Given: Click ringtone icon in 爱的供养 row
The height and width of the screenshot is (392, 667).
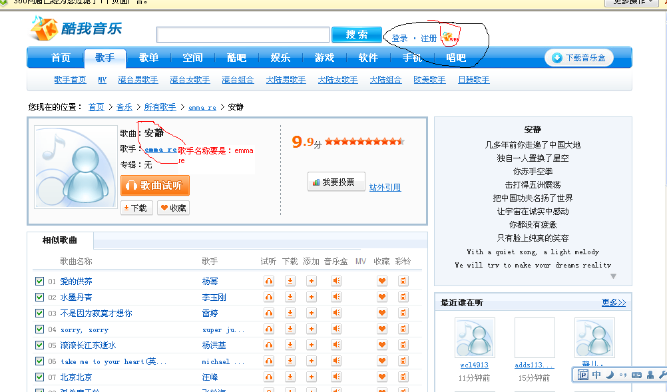Looking at the screenshot, I should 403,281.
